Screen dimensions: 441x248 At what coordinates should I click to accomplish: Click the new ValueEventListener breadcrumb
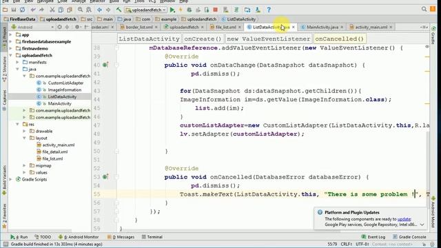pyautogui.click(x=268, y=39)
